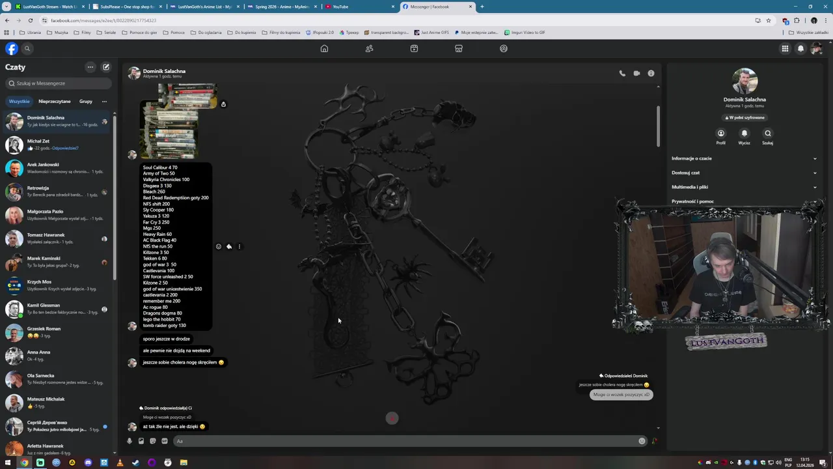React to the game list message
This screenshot has height=469, width=833.
coord(219,247)
